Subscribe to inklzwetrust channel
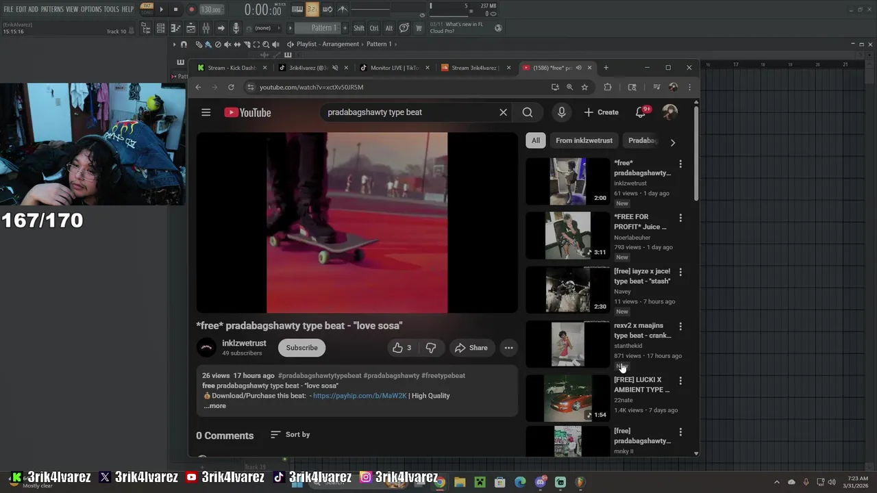This screenshot has width=877, height=493. click(x=301, y=348)
